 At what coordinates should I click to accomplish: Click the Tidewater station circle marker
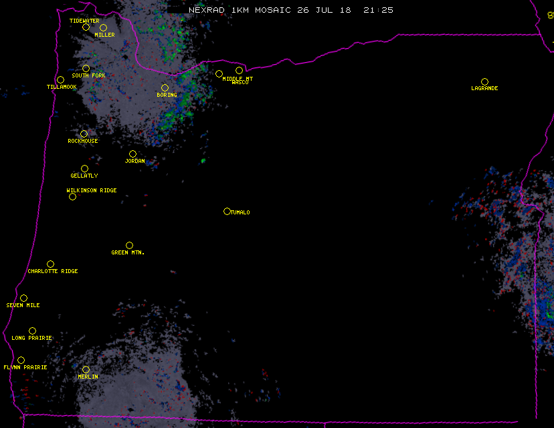tap(86, 27)
